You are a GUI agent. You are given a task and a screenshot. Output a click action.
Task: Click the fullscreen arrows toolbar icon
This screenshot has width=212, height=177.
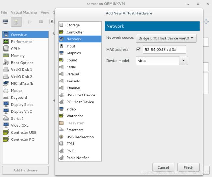[x=206, y=22]
